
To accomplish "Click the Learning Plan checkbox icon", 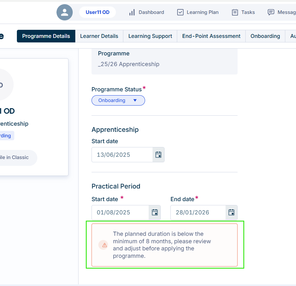I will (180, 12).
